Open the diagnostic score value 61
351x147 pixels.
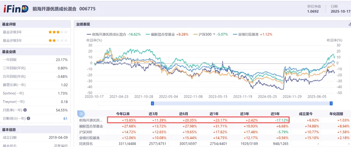point(65,119)
